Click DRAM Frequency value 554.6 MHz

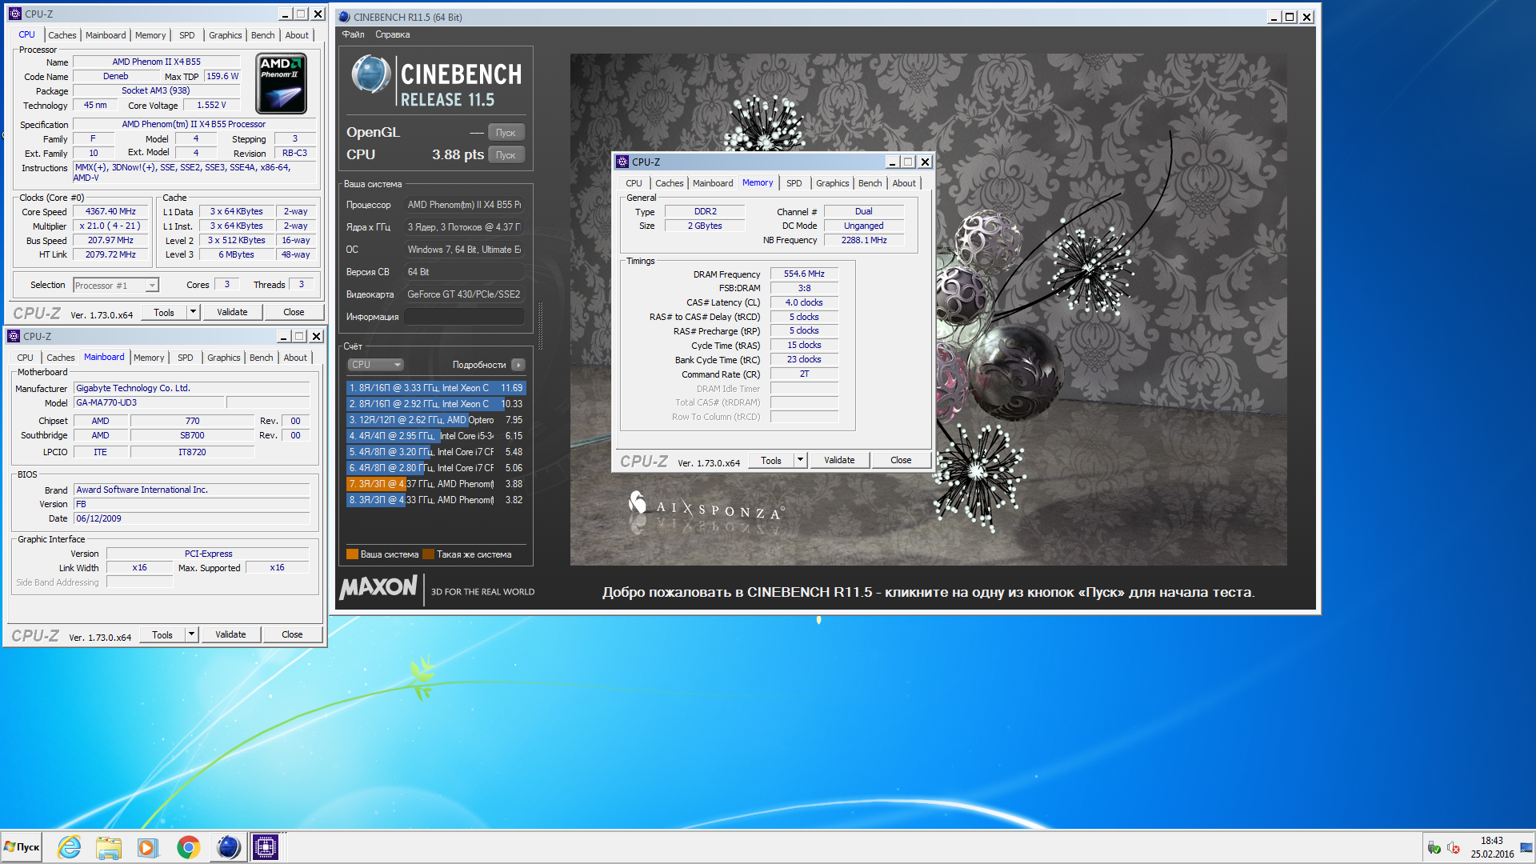pos(804,274)
